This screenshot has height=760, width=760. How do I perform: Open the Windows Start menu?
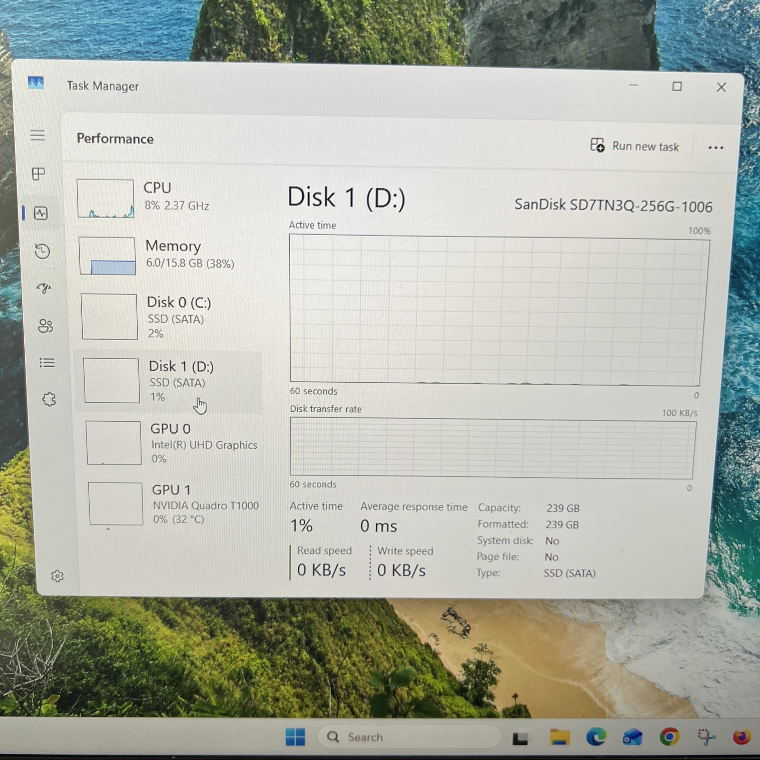click(295, 737)
